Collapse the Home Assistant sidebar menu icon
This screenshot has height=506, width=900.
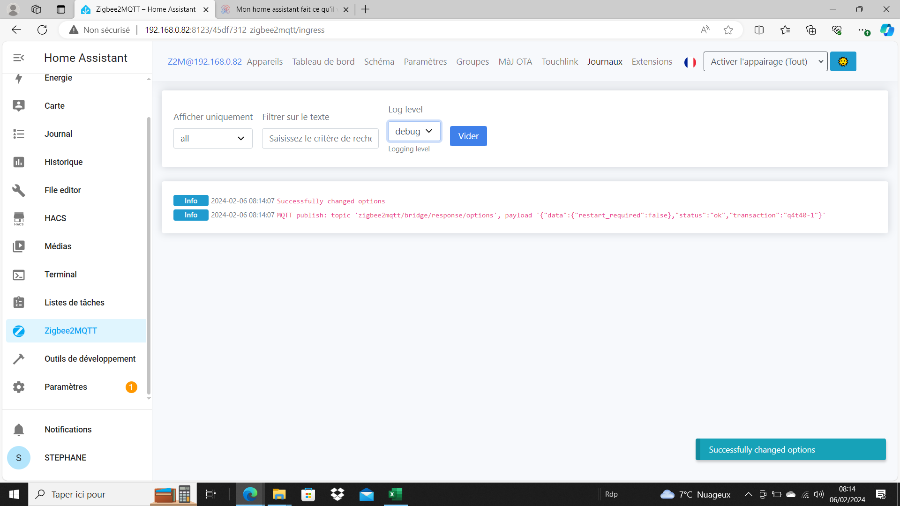point(19,58)
